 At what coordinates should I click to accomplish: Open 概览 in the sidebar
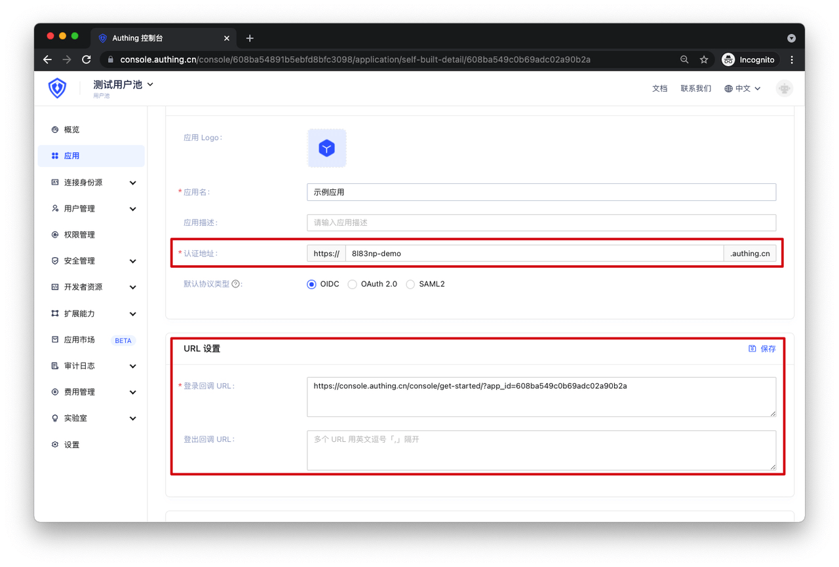click(71, 130)
